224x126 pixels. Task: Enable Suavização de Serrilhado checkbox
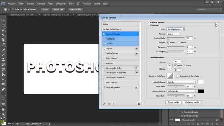(x=177, y=76)
